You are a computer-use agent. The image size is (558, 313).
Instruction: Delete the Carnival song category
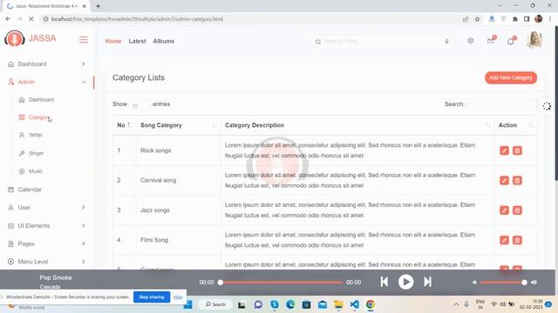coord(517,180)
